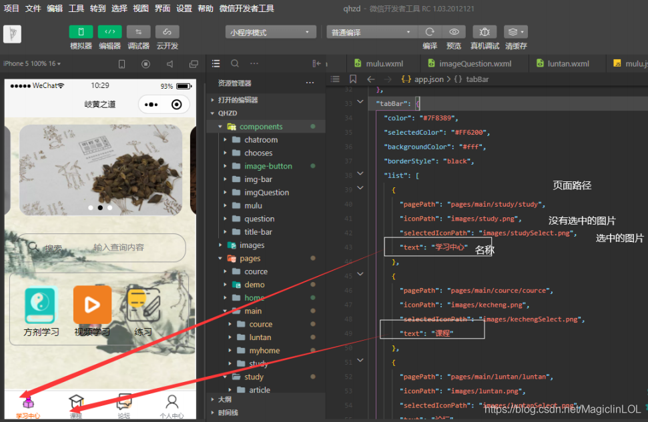Collapse the components folder in the file tree
Screen dimensions: 648x422
pyautogui.click(x=260, y=127)
